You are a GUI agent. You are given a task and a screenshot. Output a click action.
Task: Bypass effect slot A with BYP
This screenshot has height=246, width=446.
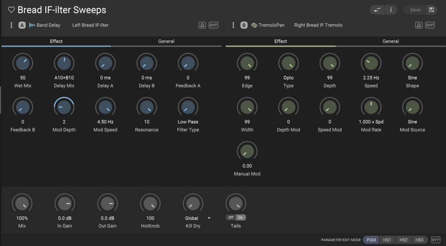pos(213,25)
